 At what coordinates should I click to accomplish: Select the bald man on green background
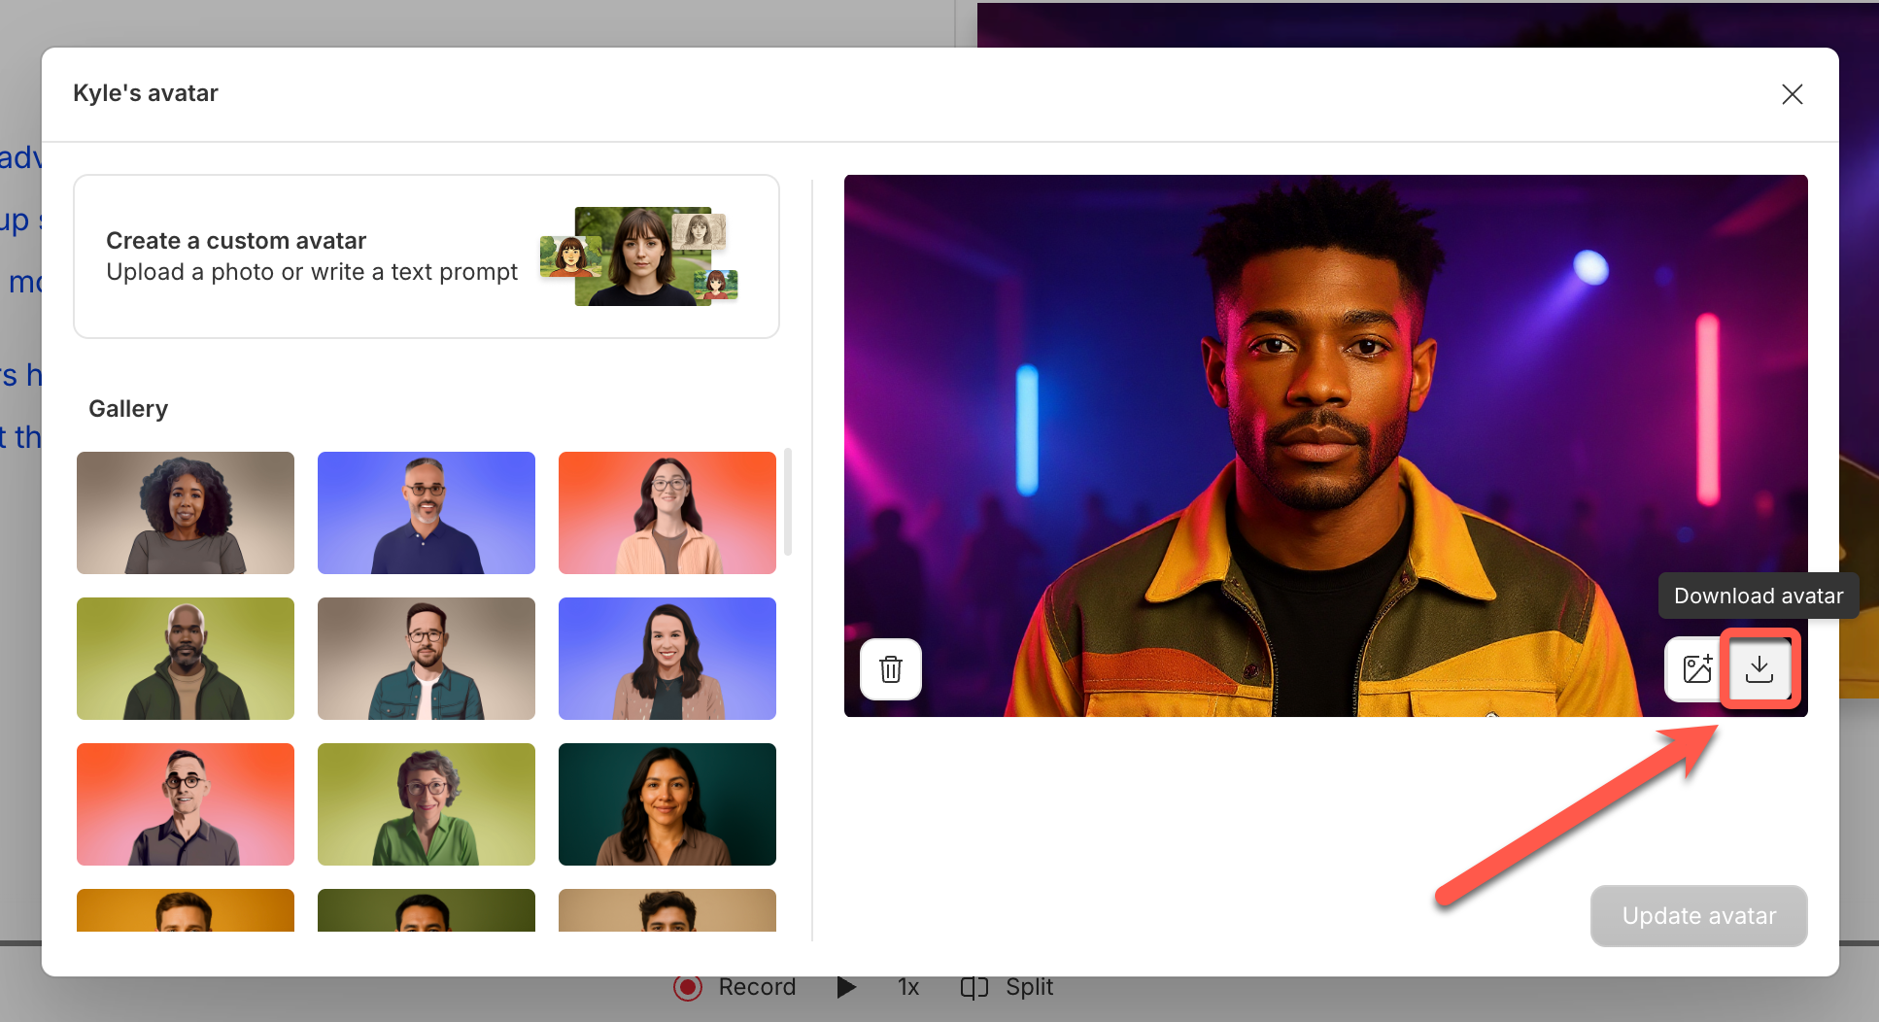tap(185, 659)
